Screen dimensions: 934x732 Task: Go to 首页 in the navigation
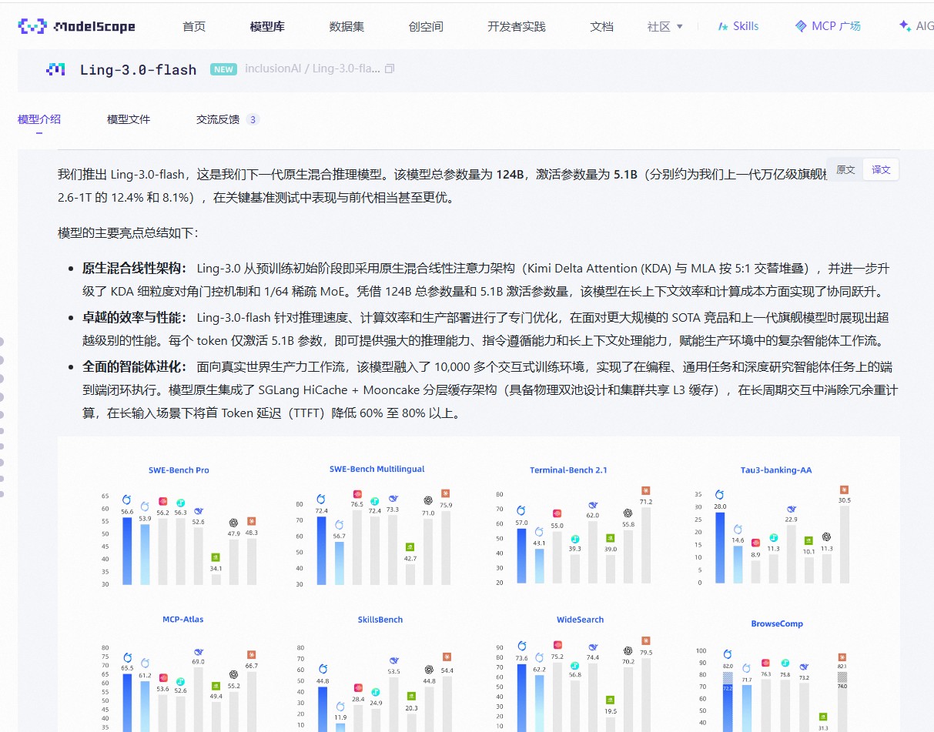pyautogui.click(x=194, y=26)
